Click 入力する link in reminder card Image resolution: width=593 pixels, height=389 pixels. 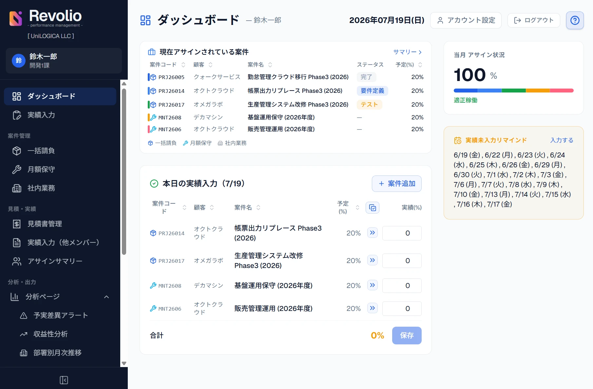click(x=562, y=140)
